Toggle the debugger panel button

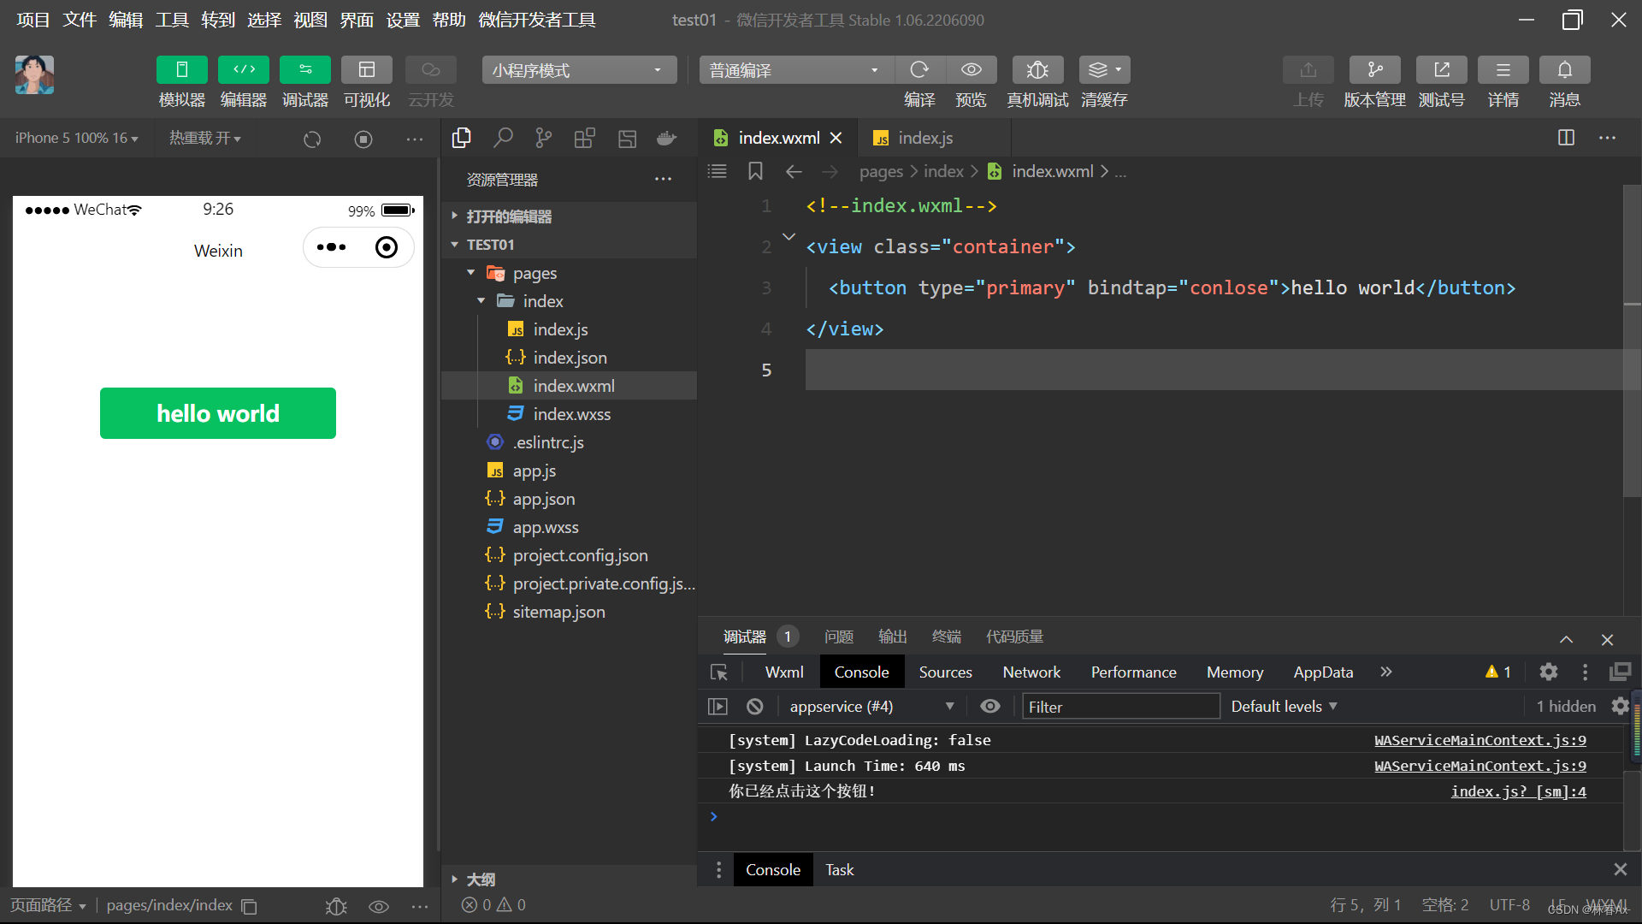pyautogui.click(x=304, y=70)
